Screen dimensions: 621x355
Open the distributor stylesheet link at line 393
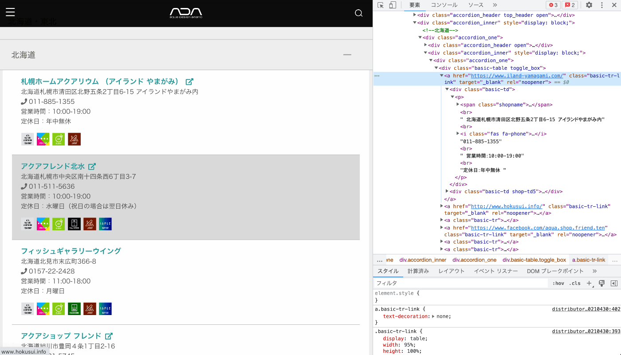point(586,331)
